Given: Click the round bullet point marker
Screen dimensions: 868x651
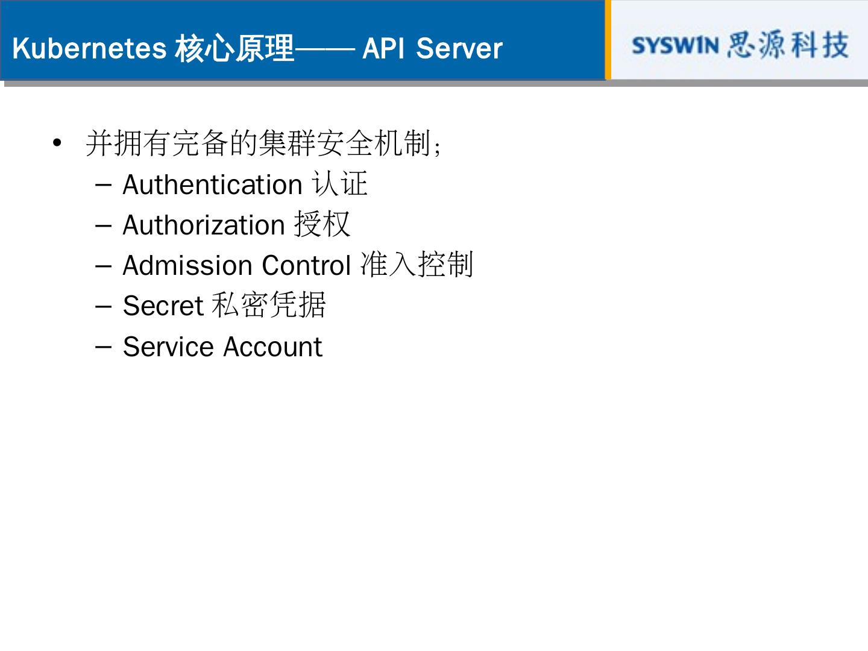Looking at the screenshot, I should [57, 143].
